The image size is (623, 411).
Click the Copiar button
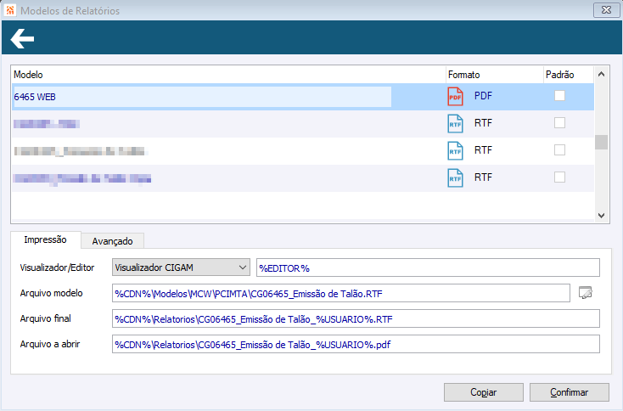tap(484, 392)
